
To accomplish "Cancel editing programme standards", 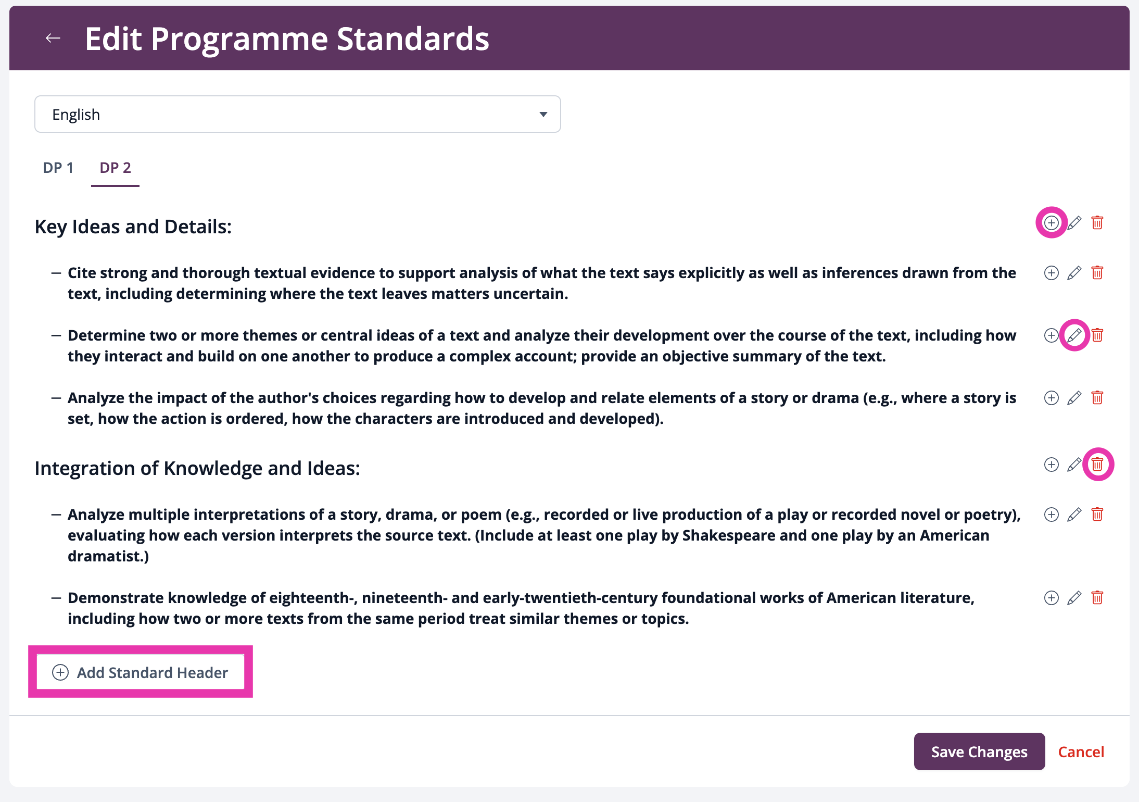I will (x=1081, y=751).
